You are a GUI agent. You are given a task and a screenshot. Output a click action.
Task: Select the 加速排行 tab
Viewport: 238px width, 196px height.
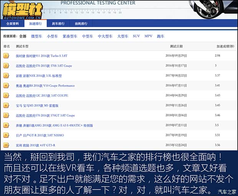(x=35, y=24)
